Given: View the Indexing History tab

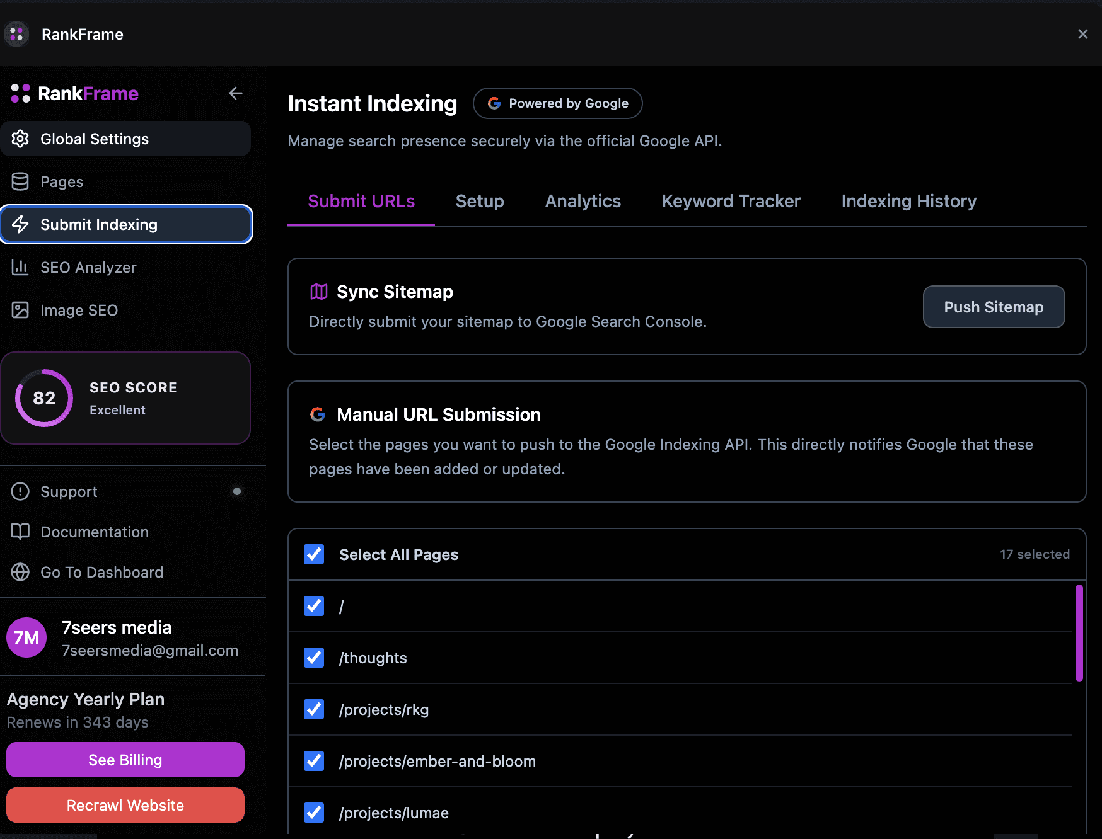Looking at the screenshot, I should [x=909, y=202].
